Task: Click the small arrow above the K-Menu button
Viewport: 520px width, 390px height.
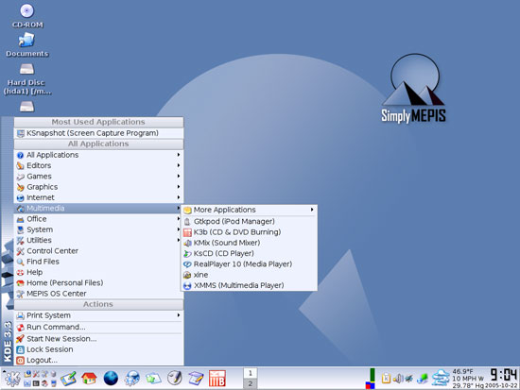Action: click(5, 371)
